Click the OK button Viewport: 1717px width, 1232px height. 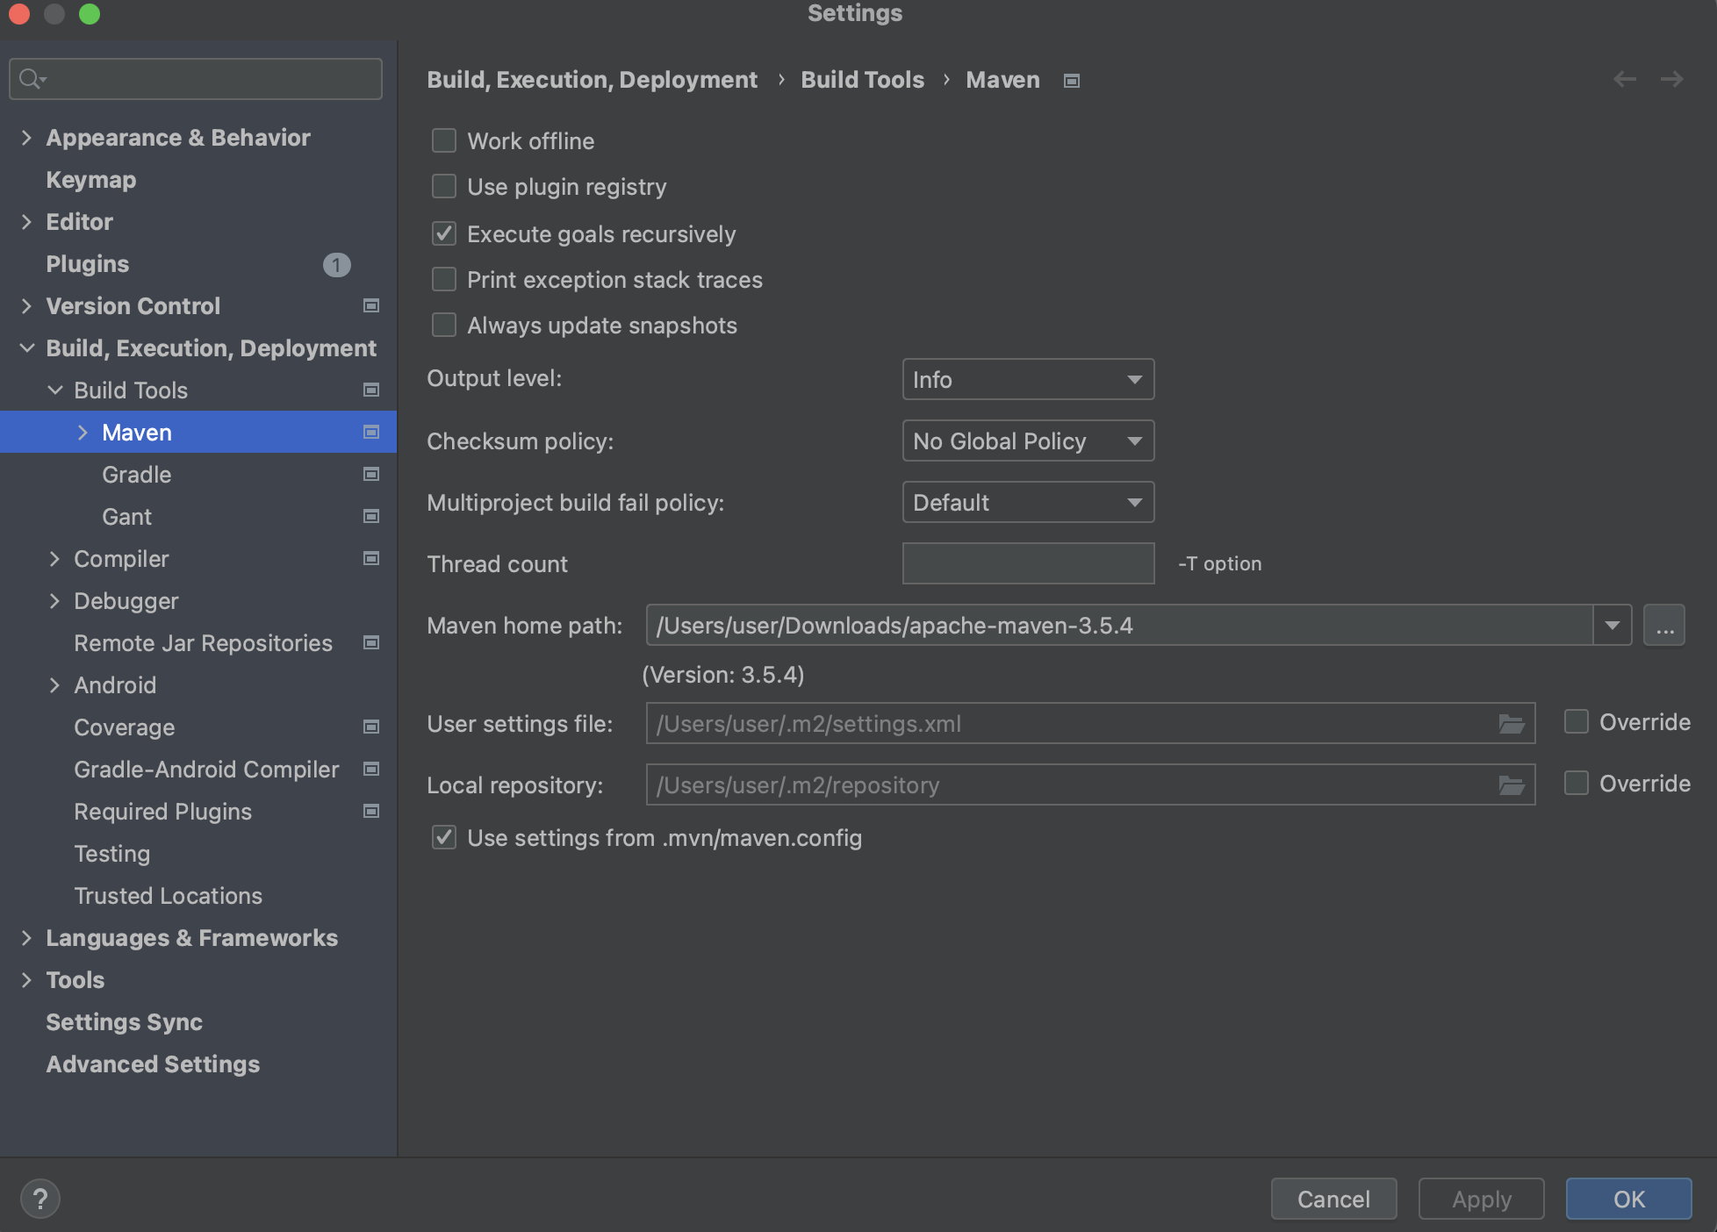click(1629, 1199)
